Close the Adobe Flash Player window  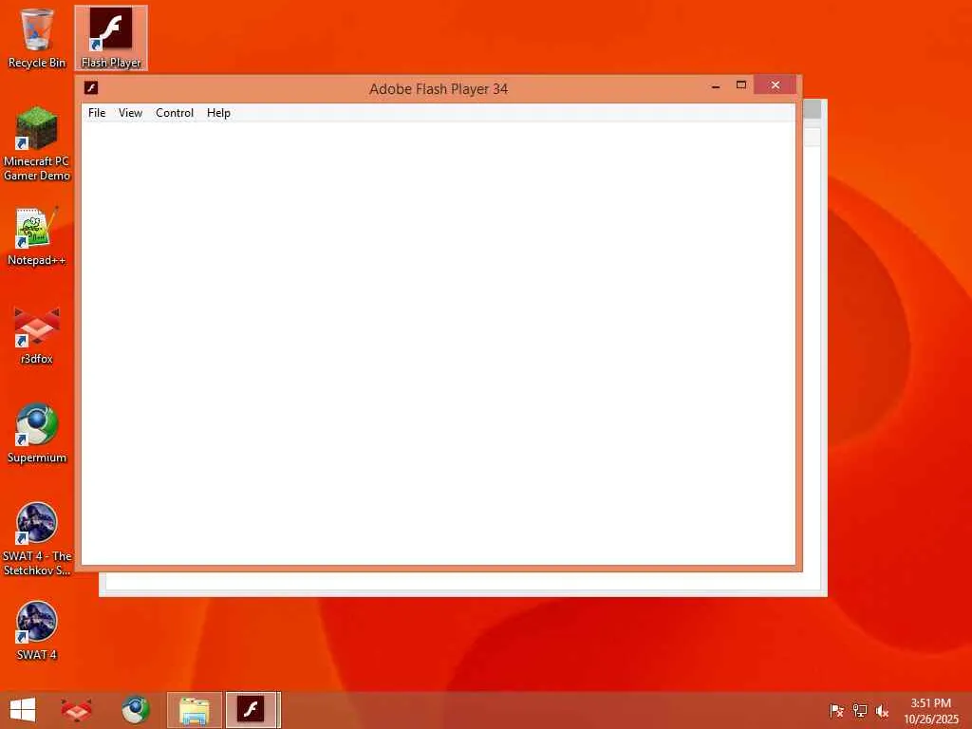pyautogui.click(x=775, y=84)
